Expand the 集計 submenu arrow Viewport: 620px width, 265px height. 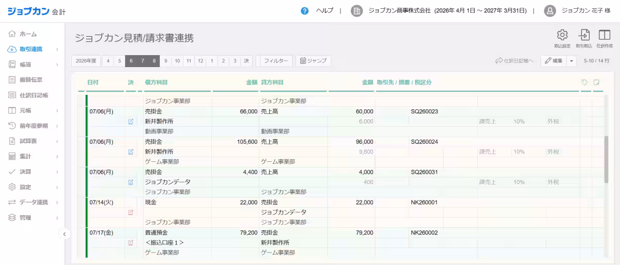(57, 156)
